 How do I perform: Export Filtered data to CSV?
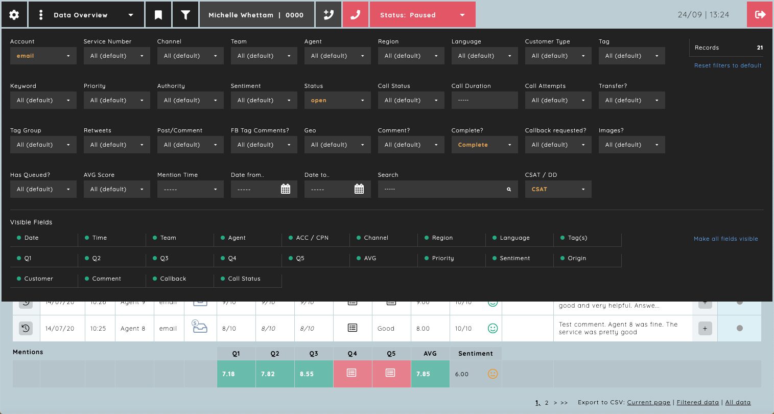(697, 402)
